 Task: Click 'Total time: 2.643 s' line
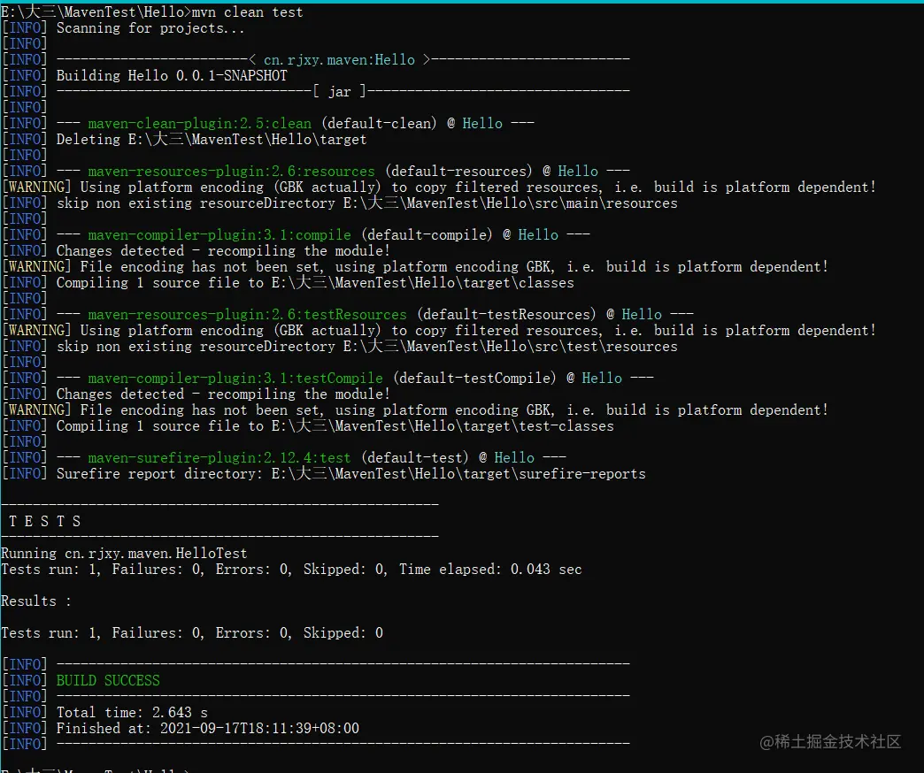click(x=132, y=712)
